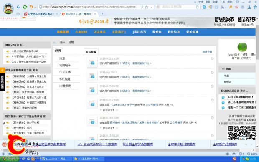The width and height of the screenshot is (259, 162).
Task: Close the bottom link bar with the X
Action: pos(251,144)
